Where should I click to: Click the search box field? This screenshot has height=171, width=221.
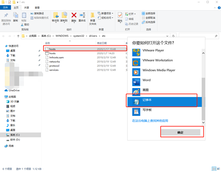tap(199, 36)
